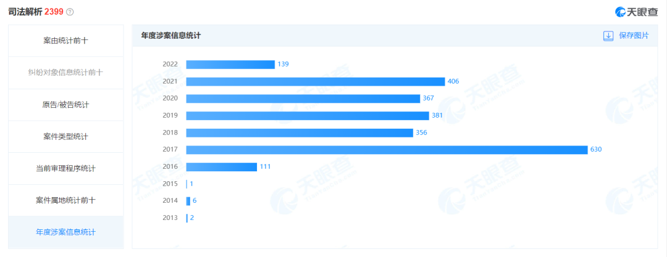Click the help question mark icon beside 2399
667x257 pixels.
point(70,12)
